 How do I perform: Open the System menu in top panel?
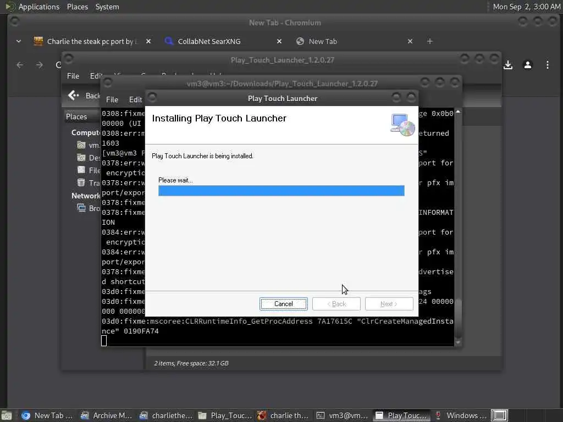[x=107, y=7]
